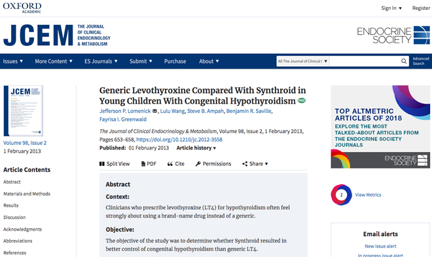The image size is (432, 257).
Task: Jump to the Discussion section
Action: [x=14, y=217]
